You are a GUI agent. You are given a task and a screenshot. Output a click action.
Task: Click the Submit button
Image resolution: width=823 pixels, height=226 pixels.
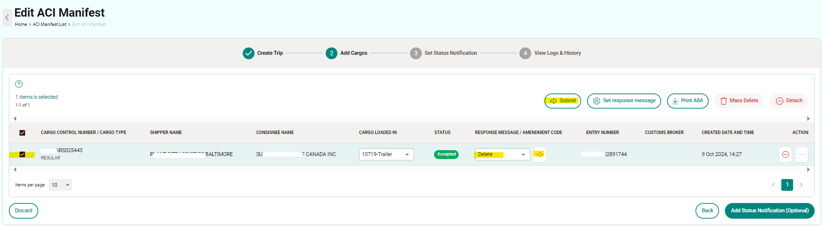(563, 101)
